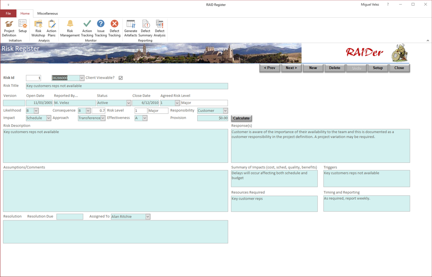
Task: Launch the Risk Workshop tool
Action: point(38,28)
